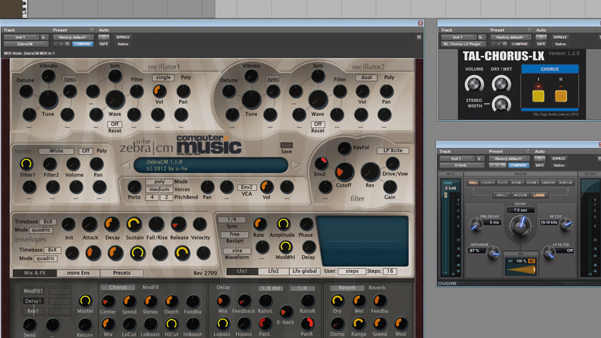Click the filter Res knob
The height and width of the screenshot is (338, 601).
click(x=370, y=172)
